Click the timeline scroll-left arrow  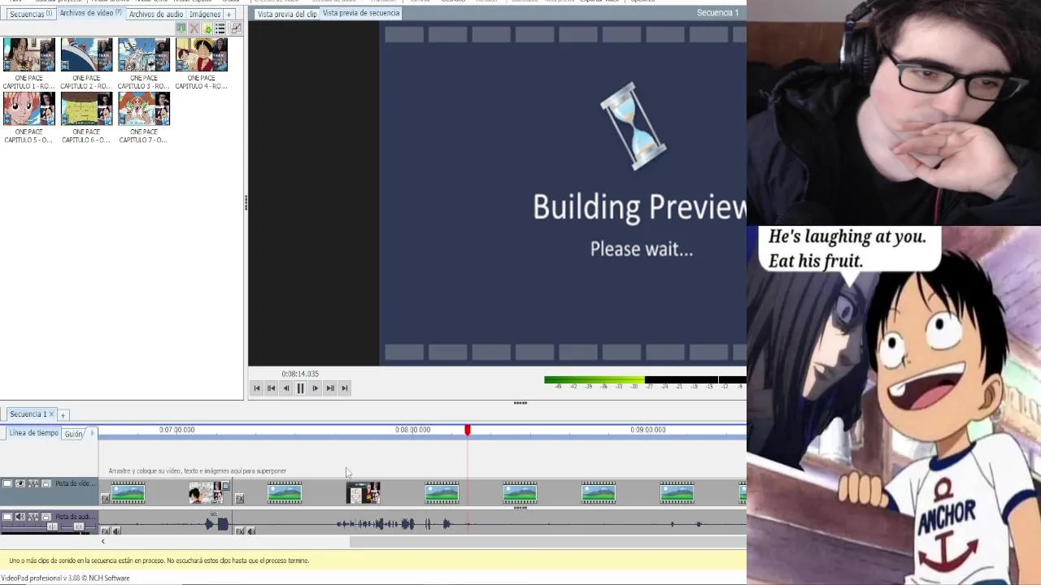pos(103,542)
